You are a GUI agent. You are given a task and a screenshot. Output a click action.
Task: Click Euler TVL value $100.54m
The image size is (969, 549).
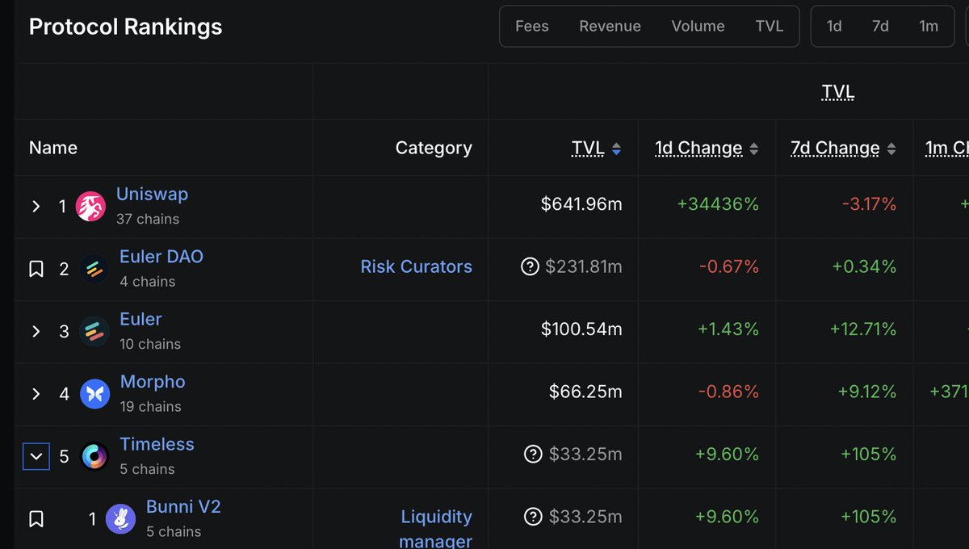(581, 329)
